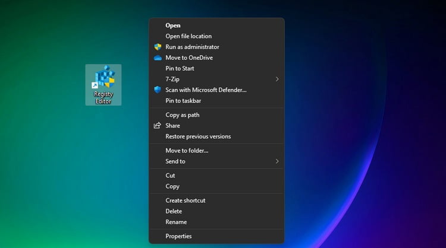Click the OneDrive cloud icon
Image resolution: width=446 pixels, height=248 pixels.
tap(158, 58)
